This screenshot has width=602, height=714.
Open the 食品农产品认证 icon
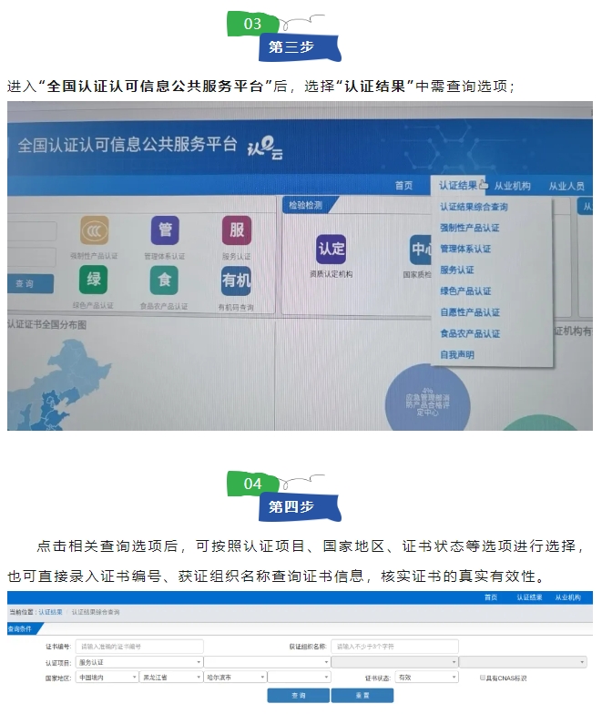coord(165,280)
